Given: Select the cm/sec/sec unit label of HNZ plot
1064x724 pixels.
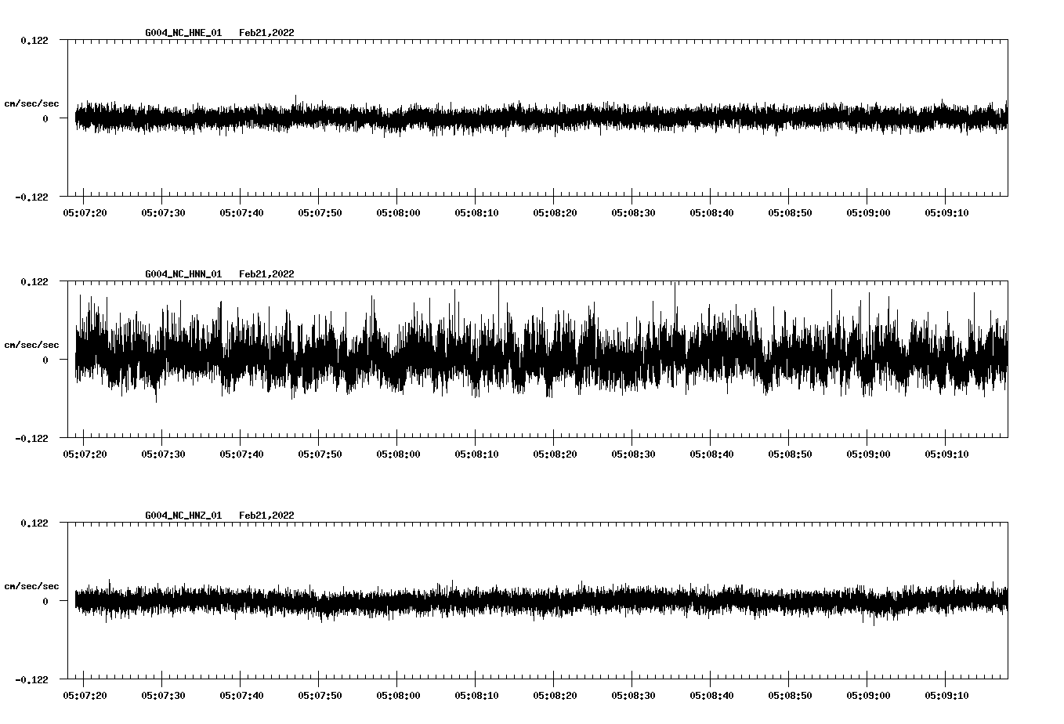Looking at the screenshot, I should [32, 586].
